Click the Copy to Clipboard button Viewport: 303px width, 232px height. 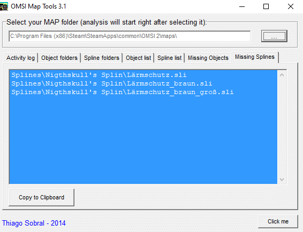(x=41, y=197)
